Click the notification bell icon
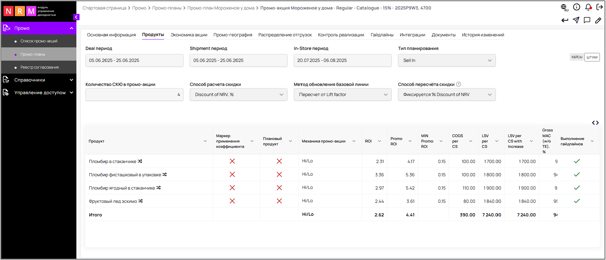This screenshot has width=606, height=260. (588, 7)
